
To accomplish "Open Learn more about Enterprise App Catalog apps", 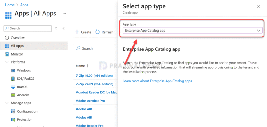I will point(157,81).
